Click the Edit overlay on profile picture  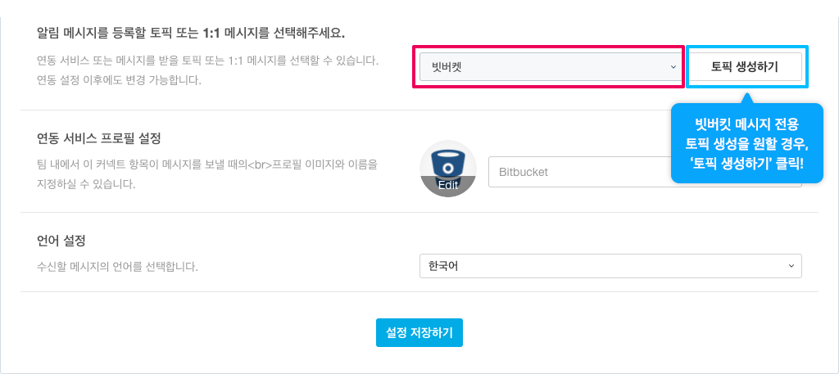(x=448, y=185)
